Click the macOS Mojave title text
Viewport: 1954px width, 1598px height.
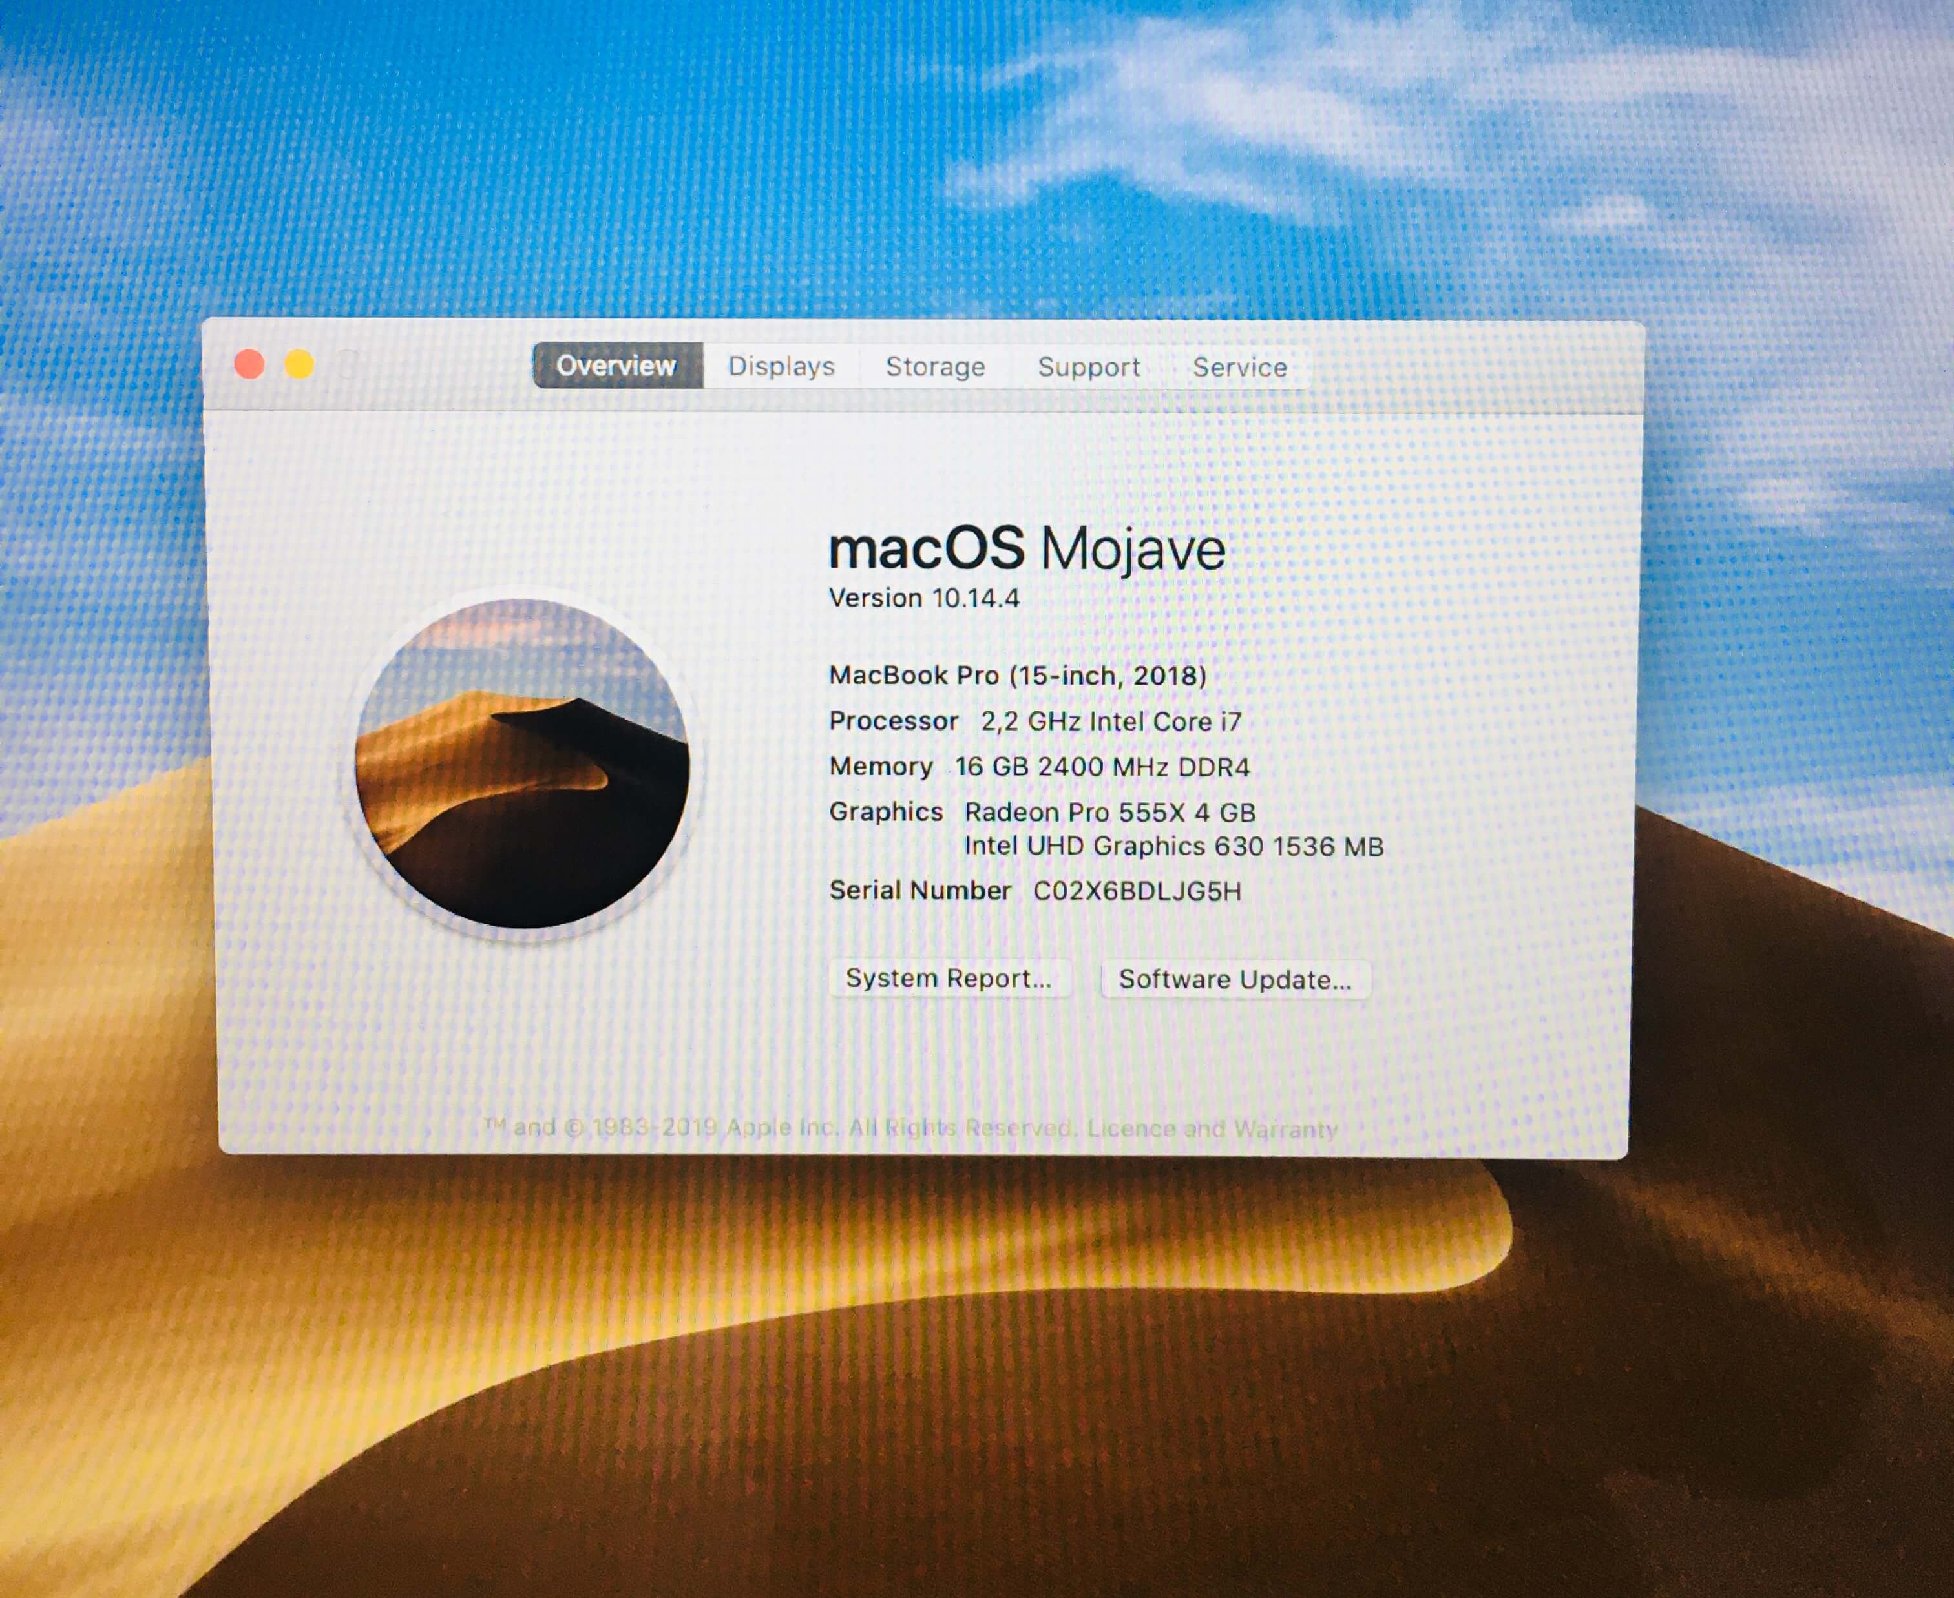point(1026,550)
